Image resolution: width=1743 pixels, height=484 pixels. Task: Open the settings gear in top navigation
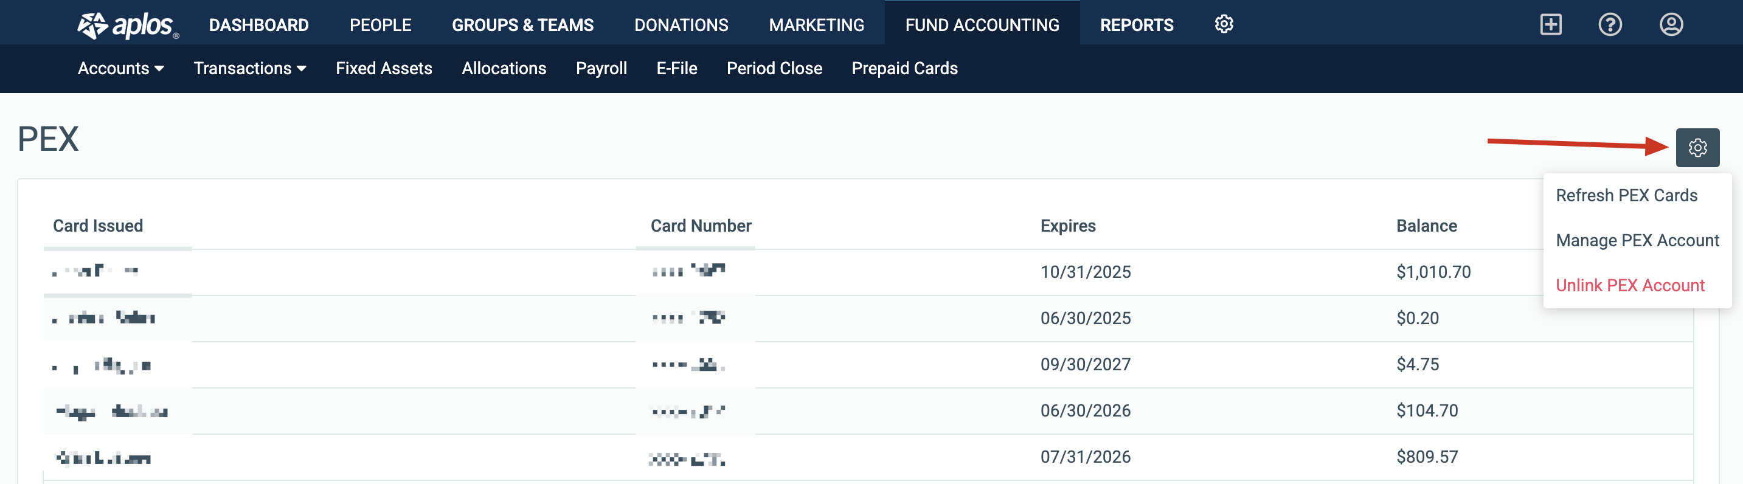click(1224, 24)
